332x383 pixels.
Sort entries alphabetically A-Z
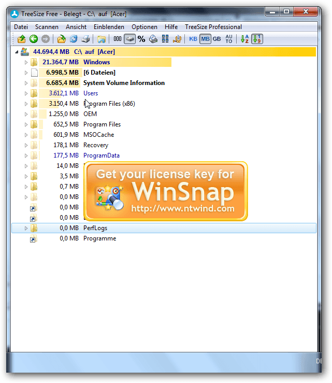pos(244,39)
